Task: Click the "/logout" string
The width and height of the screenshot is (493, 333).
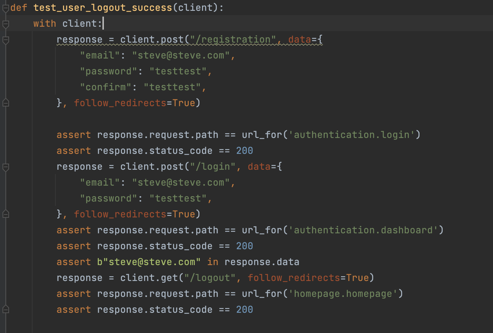Action: coord(210,278)
